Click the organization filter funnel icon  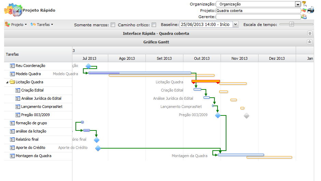pyautogui.click(x=304, y=4)
